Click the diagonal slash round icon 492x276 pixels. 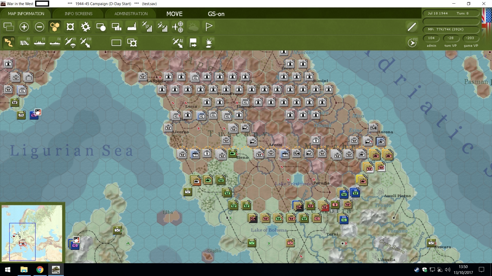click(412, 27)
